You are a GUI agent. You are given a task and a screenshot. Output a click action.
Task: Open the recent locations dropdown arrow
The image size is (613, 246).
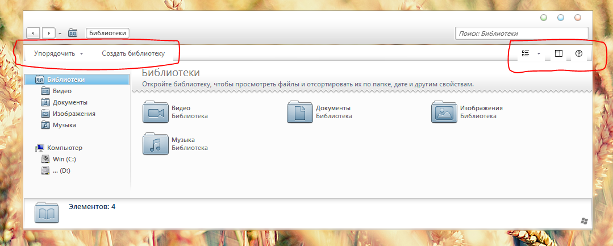[60, 34]
